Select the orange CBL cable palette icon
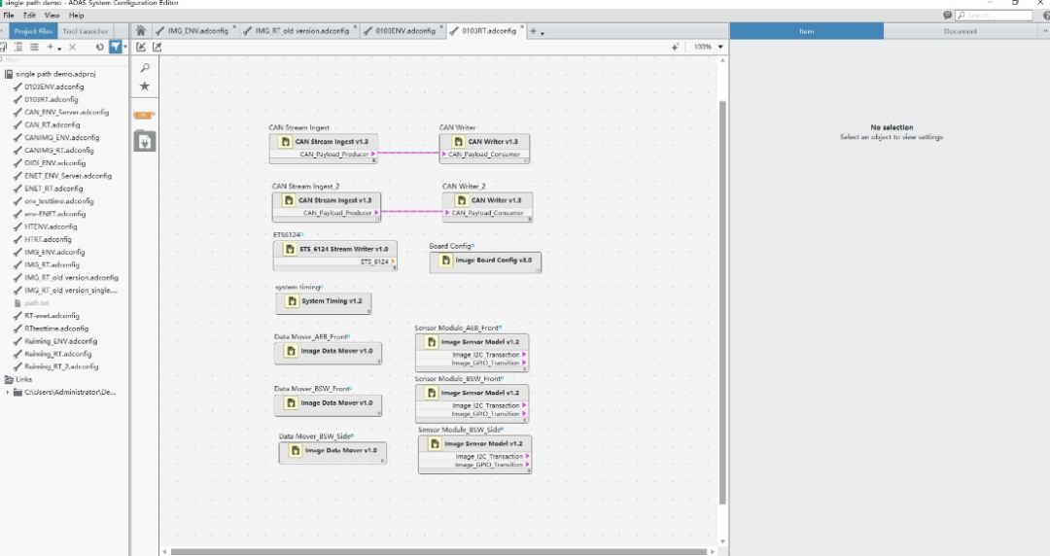 click(144, 116)
